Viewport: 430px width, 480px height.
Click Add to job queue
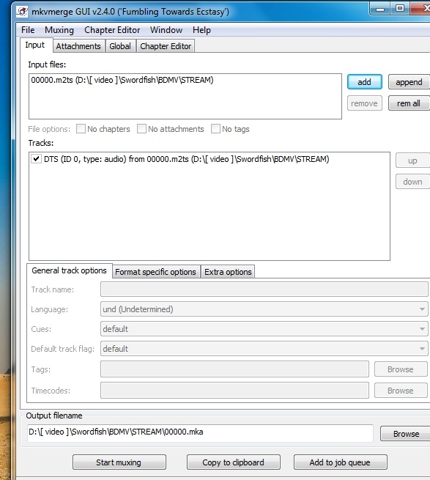click(340, 462)
